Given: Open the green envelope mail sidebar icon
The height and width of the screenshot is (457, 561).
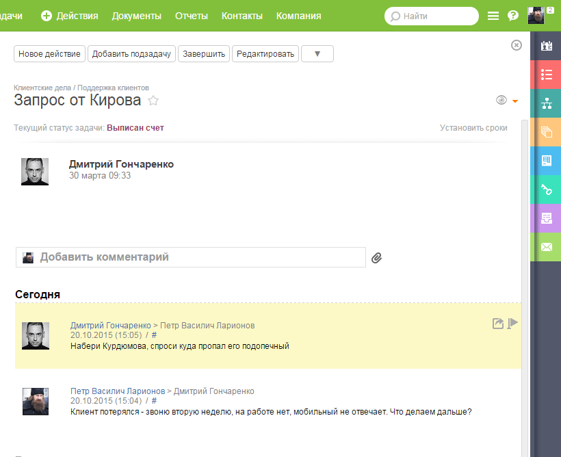Looking at the screenshot, I should coord(546,247).
